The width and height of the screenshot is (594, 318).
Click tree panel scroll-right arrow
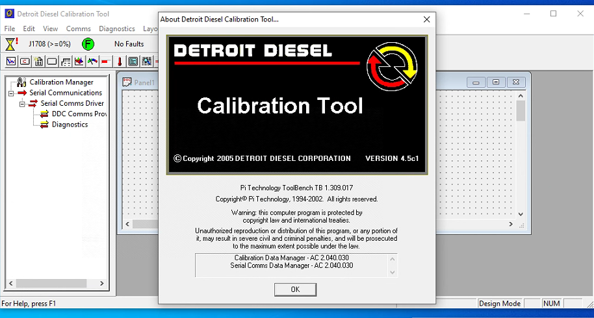tap(101, 283)
